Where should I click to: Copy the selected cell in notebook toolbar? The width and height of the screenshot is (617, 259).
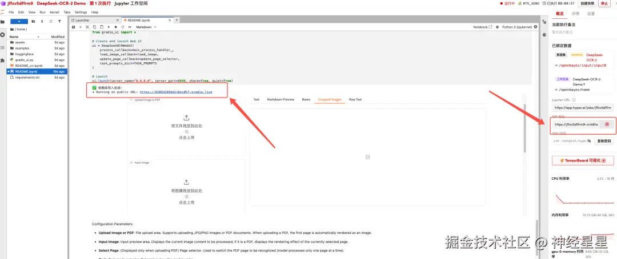click(x=94, y=27)
